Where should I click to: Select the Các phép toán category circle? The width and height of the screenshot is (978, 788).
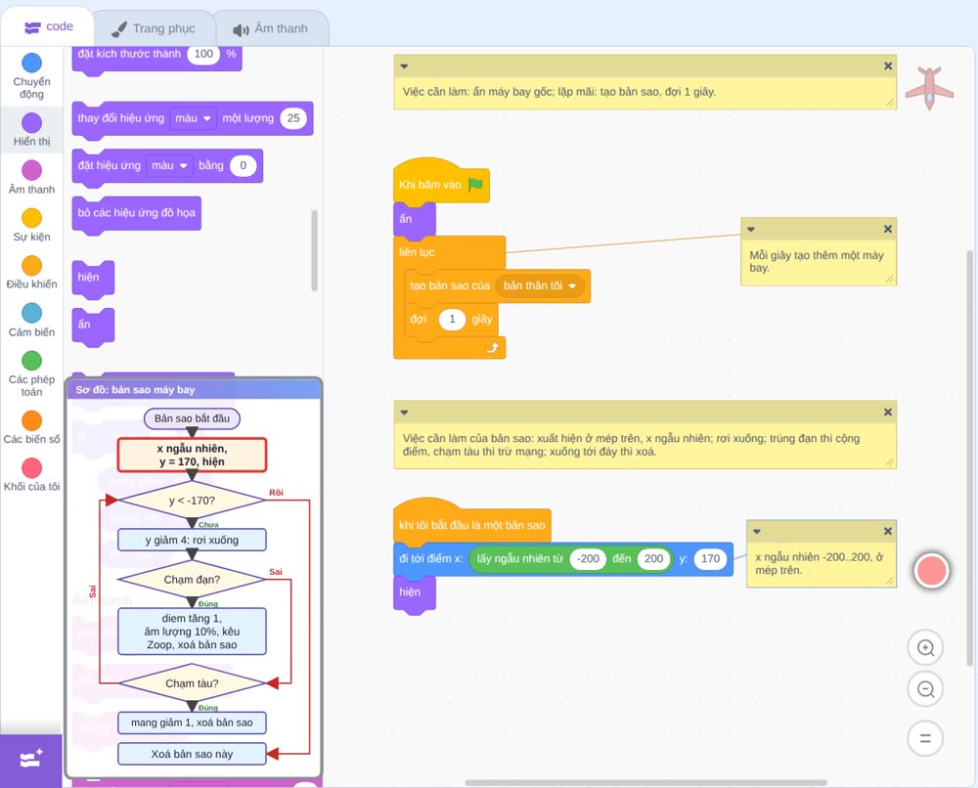32,361
